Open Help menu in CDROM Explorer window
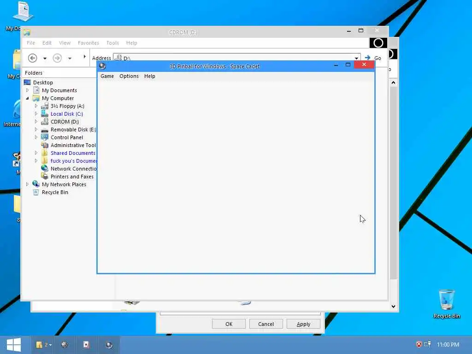This screenshot has width=472, height=354. point(131,43)
